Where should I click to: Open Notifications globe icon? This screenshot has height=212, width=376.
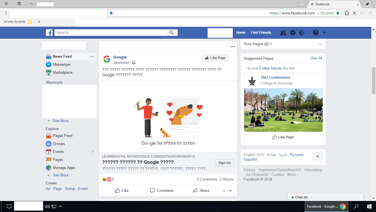tap(302, 33)
